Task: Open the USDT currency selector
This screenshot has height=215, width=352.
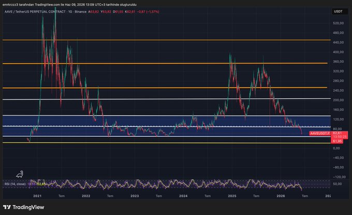Action: [x=340, y=11]
